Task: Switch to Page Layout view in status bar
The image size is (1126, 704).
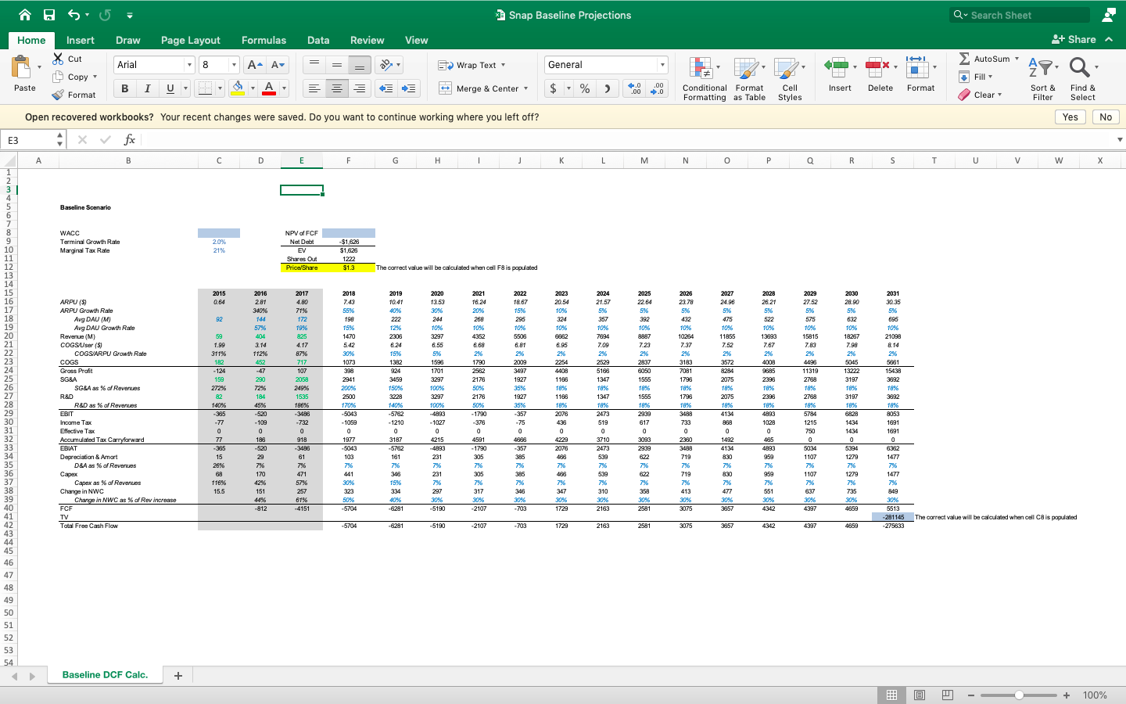Action: tap(920, 695)
